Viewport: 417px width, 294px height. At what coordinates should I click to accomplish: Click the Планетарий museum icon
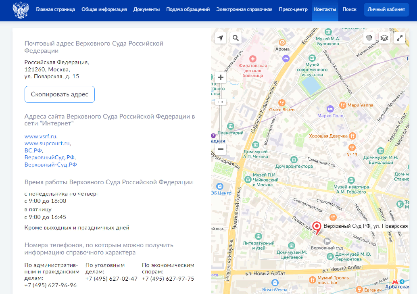(x=231, y=126)
